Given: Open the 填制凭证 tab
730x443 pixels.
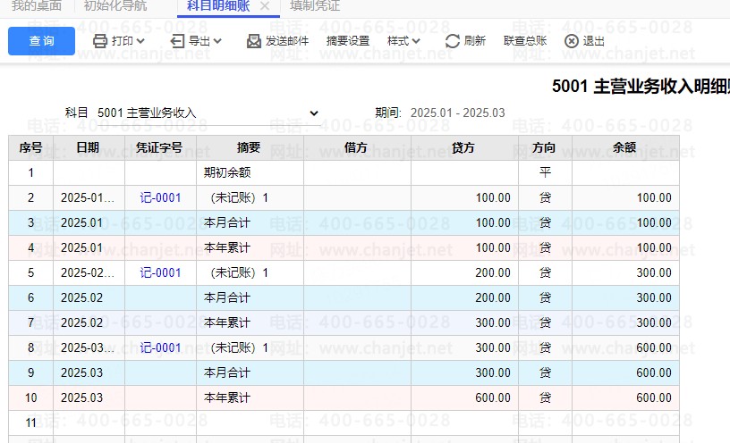Looking at the screenshot, I should pyautogui.click(x=316, y=6).
